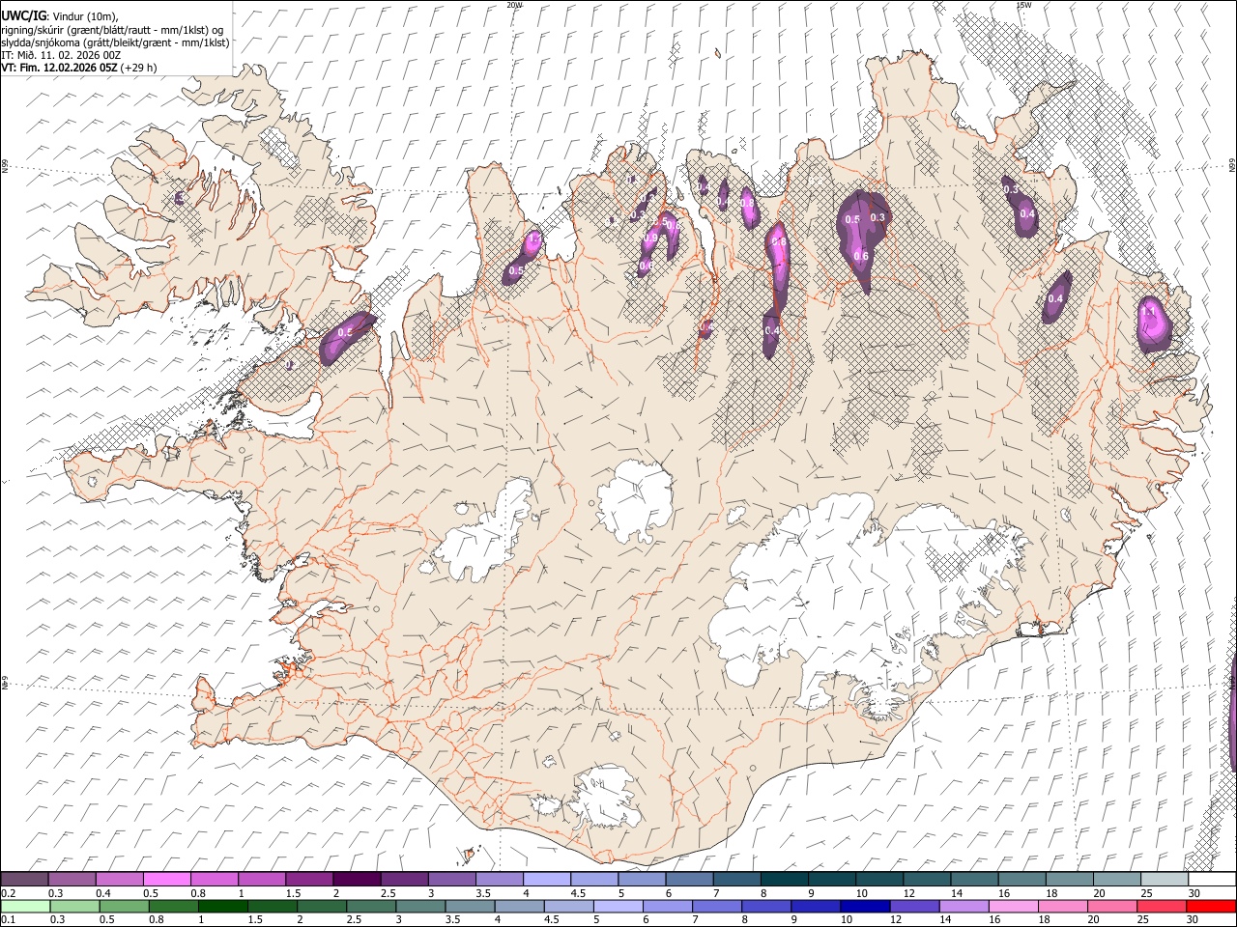
Task: Pick the dusty purple 0.2–0.3 snow swatch
Action: pyautogui.click(x=25, y=880)
